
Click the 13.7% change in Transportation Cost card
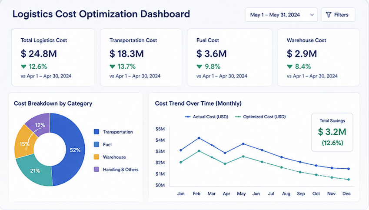[x=126, y=67]
